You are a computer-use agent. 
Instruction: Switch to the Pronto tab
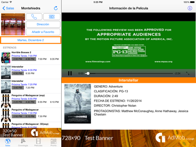pyautogui.click(x=53, y=142)
